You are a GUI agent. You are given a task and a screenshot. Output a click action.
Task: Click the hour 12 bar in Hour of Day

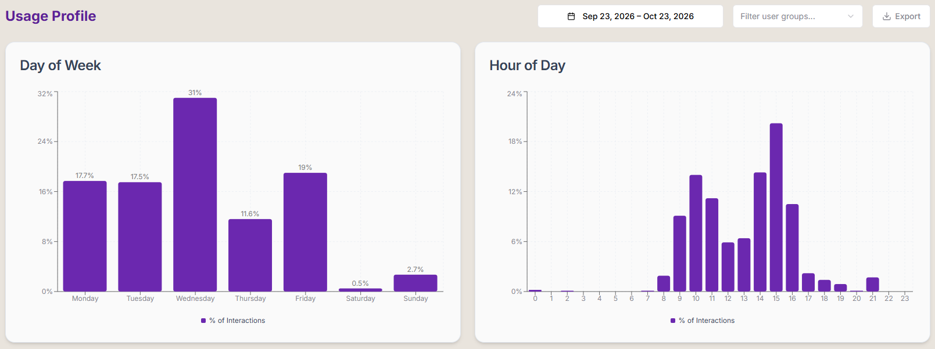point(728,267)
